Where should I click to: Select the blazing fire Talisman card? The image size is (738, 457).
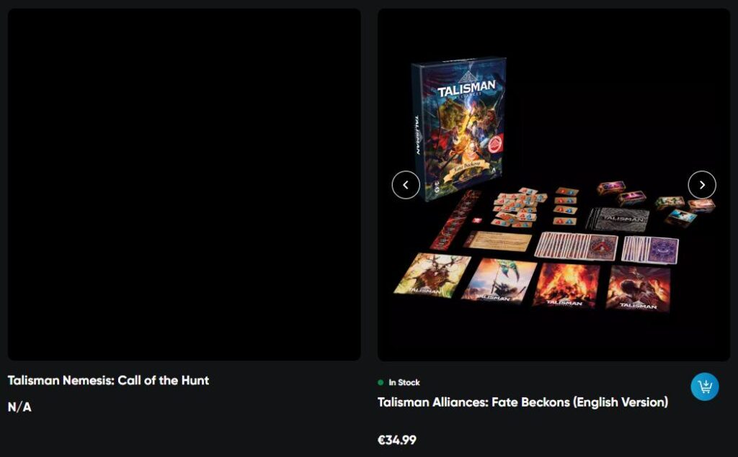click(566, 284)
